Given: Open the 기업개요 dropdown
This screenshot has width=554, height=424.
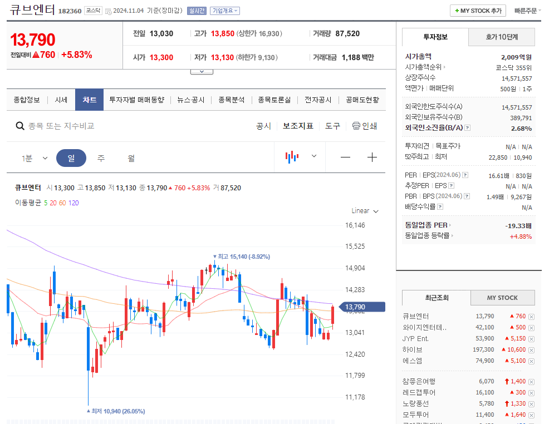Looking at the screenshot, I should point(225,11).
